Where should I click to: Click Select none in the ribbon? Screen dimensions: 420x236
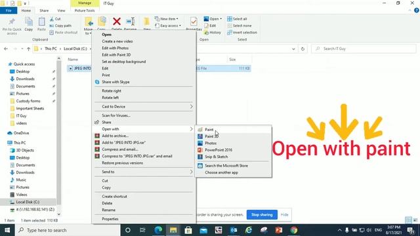[240, 26]
